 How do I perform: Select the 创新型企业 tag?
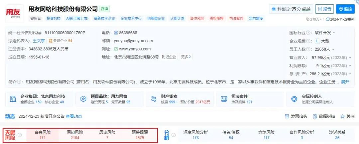click(156, 19)
